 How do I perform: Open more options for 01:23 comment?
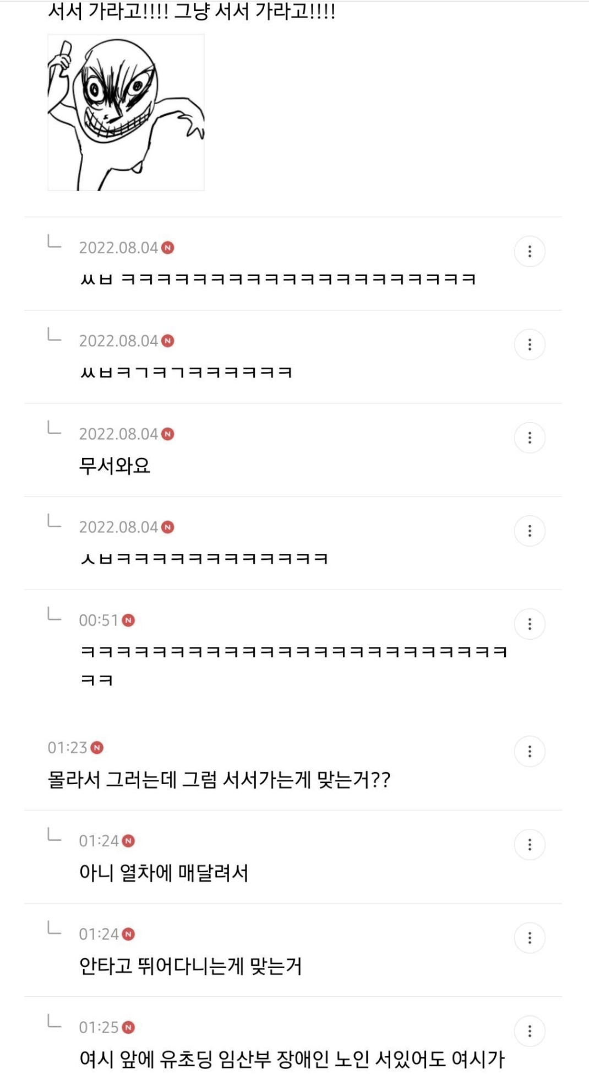click(530, 752)
